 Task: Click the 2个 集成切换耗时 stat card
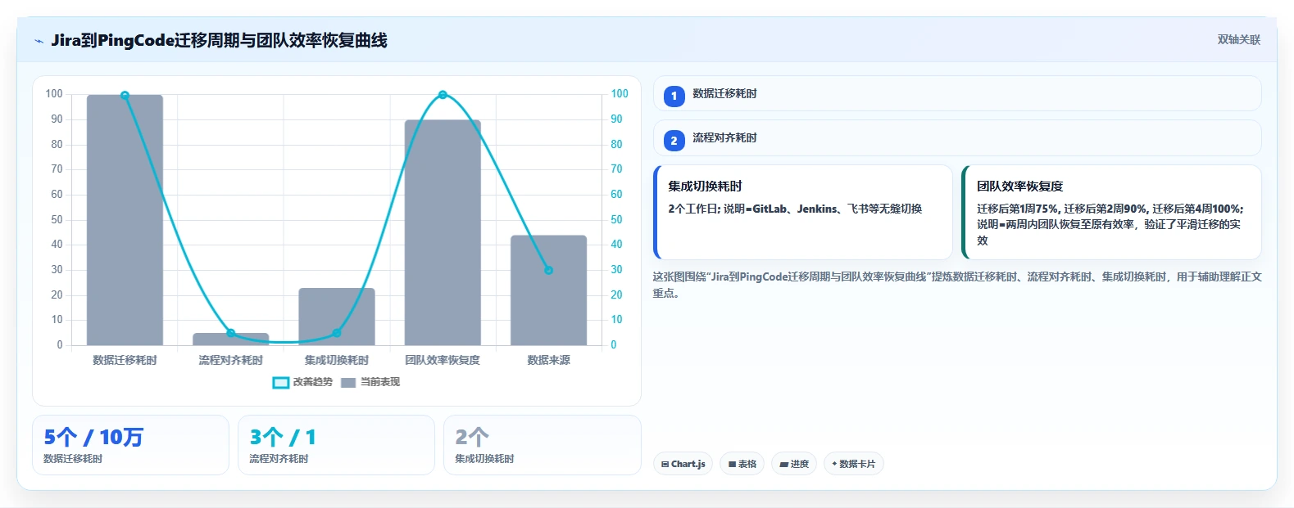pos(542,445)
